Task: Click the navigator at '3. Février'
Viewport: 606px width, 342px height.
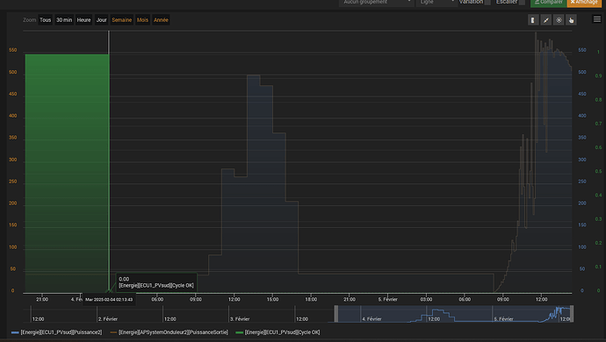Action: (x=240, y=319)
